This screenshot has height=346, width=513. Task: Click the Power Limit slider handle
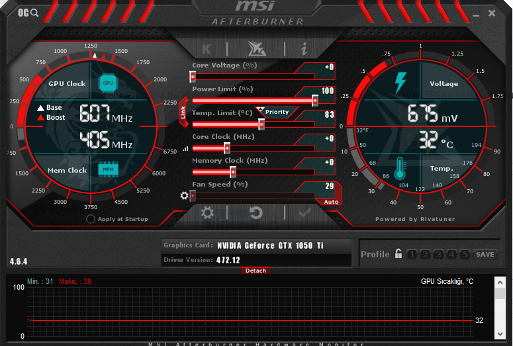(314, 101)
